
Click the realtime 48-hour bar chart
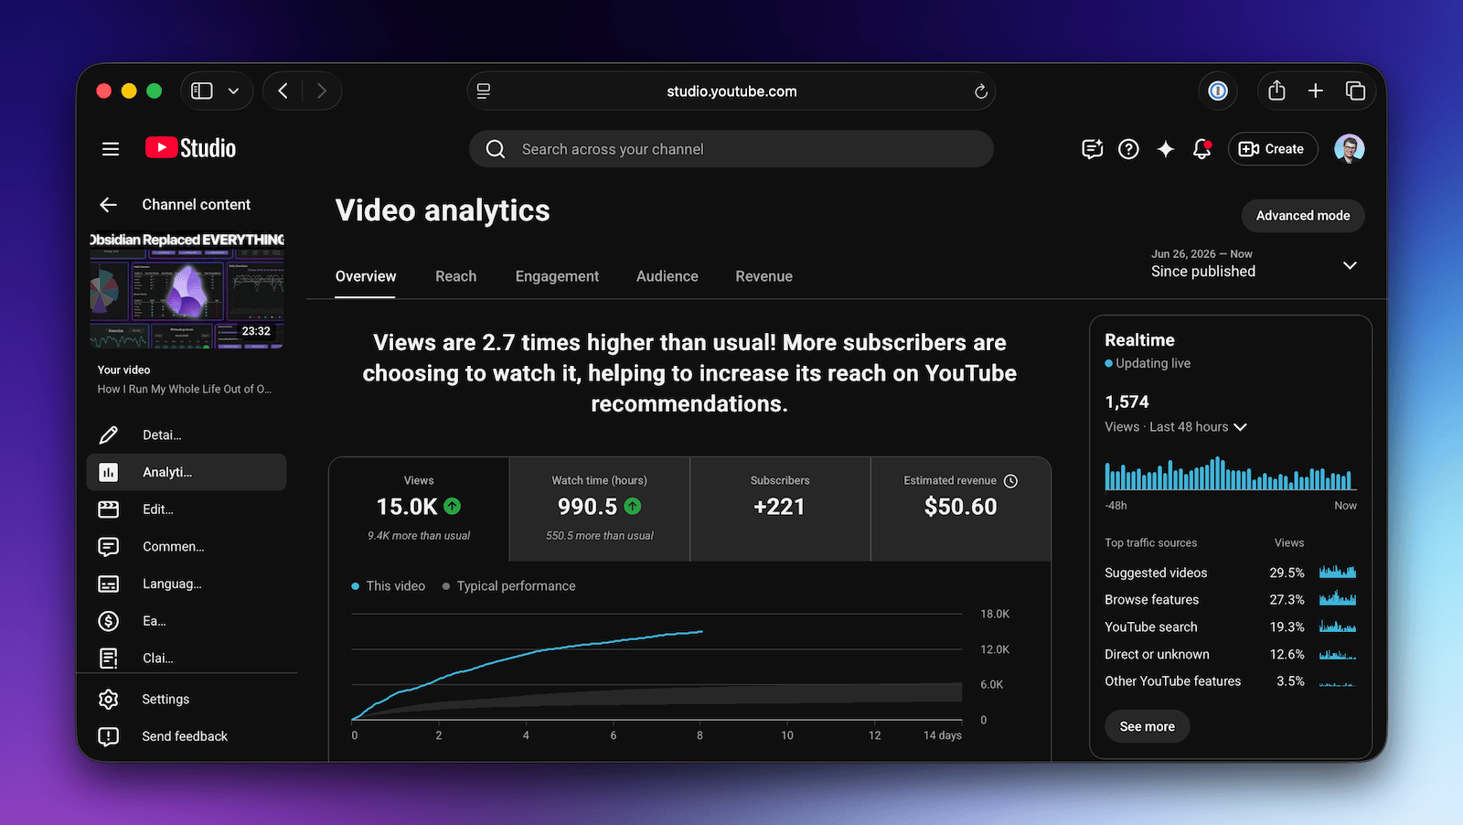[x=1230, y=475]
